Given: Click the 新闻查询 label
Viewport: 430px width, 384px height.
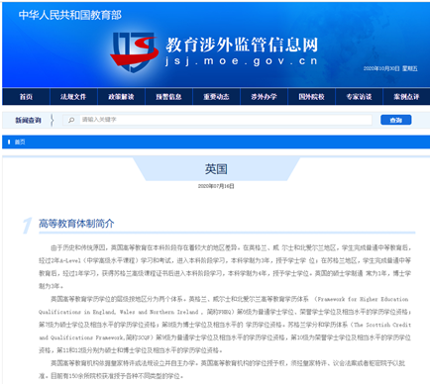Looking at the screenshot, I should (28, 120).
